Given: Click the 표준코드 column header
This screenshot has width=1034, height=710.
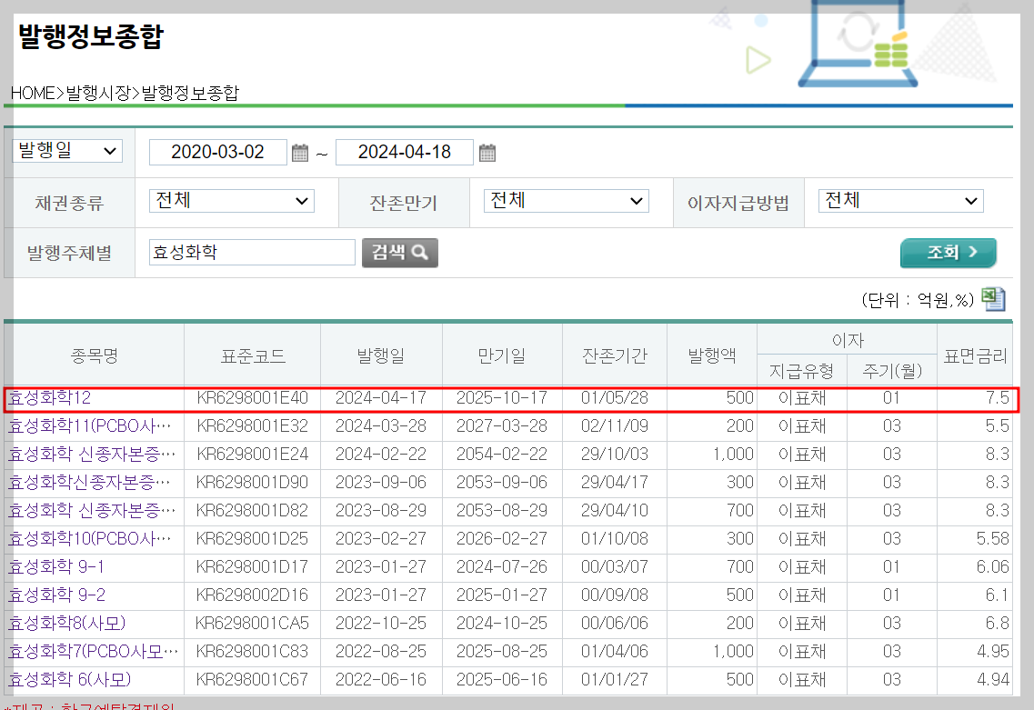Looking at the screenshot, I should tap(253, 356).
